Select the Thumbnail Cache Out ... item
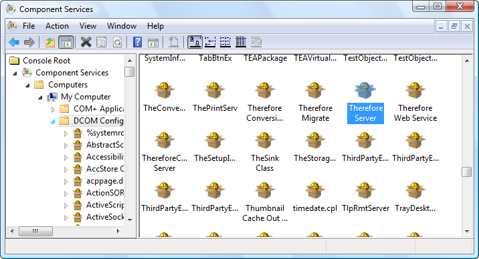Viewport: 479px width, 259px height. coord(265,202)
